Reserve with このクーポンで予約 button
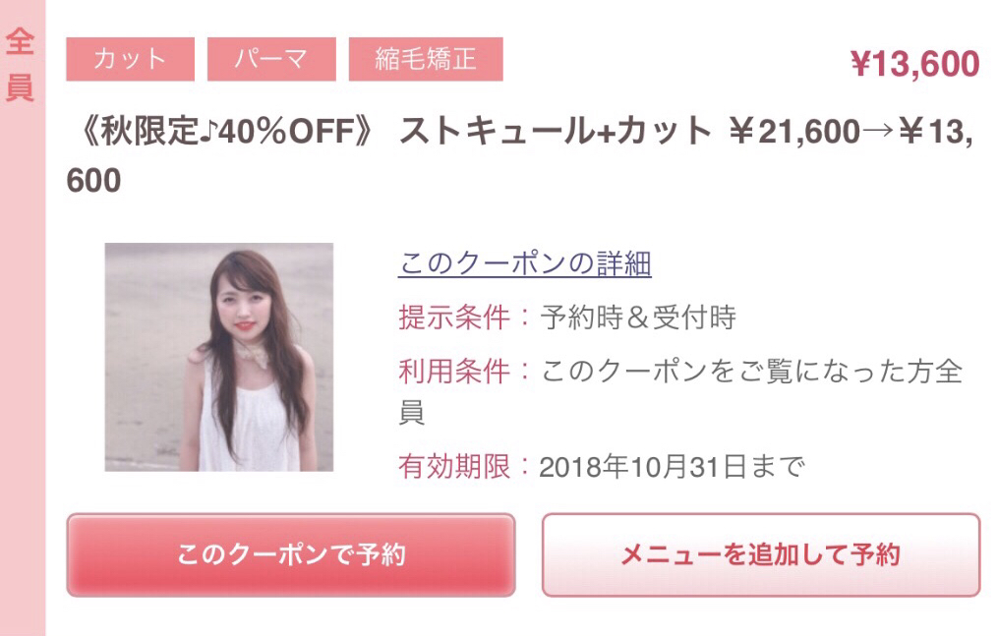 pos(291,555)
